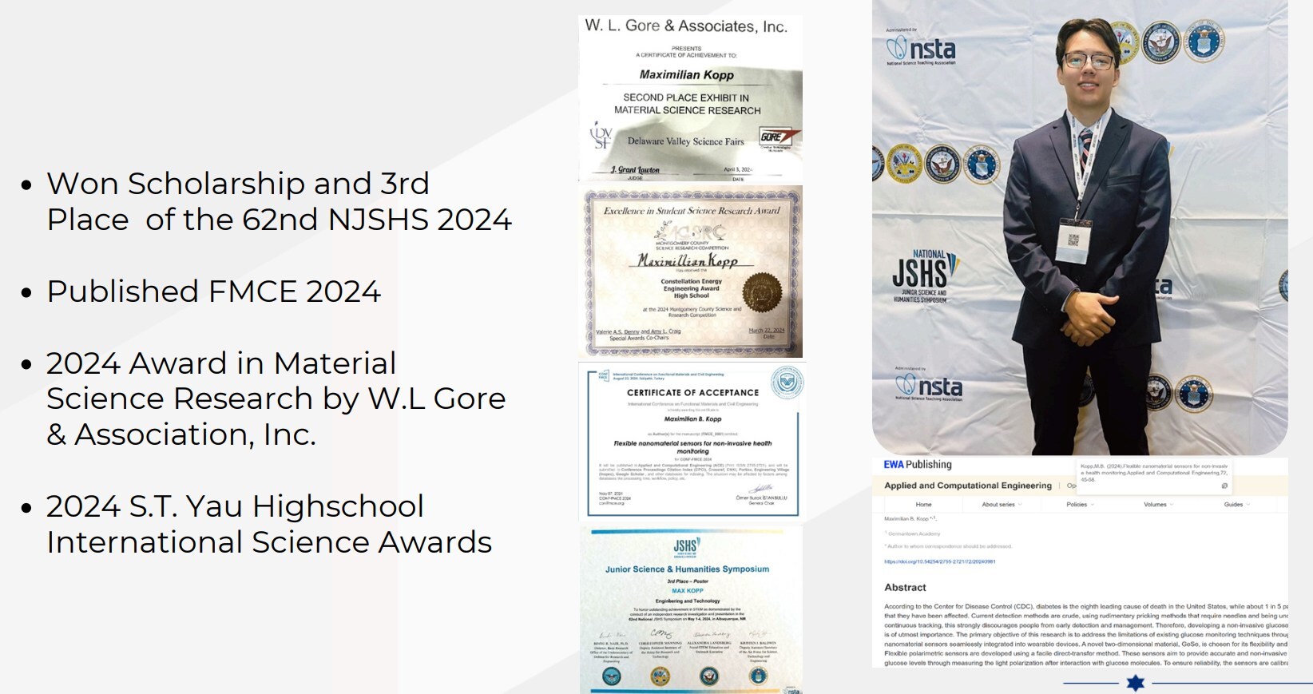The width and height of the screenshot is (1313, 694).
Task: Select the W. L. Gore certificate image
Action: tap(690, 97)
